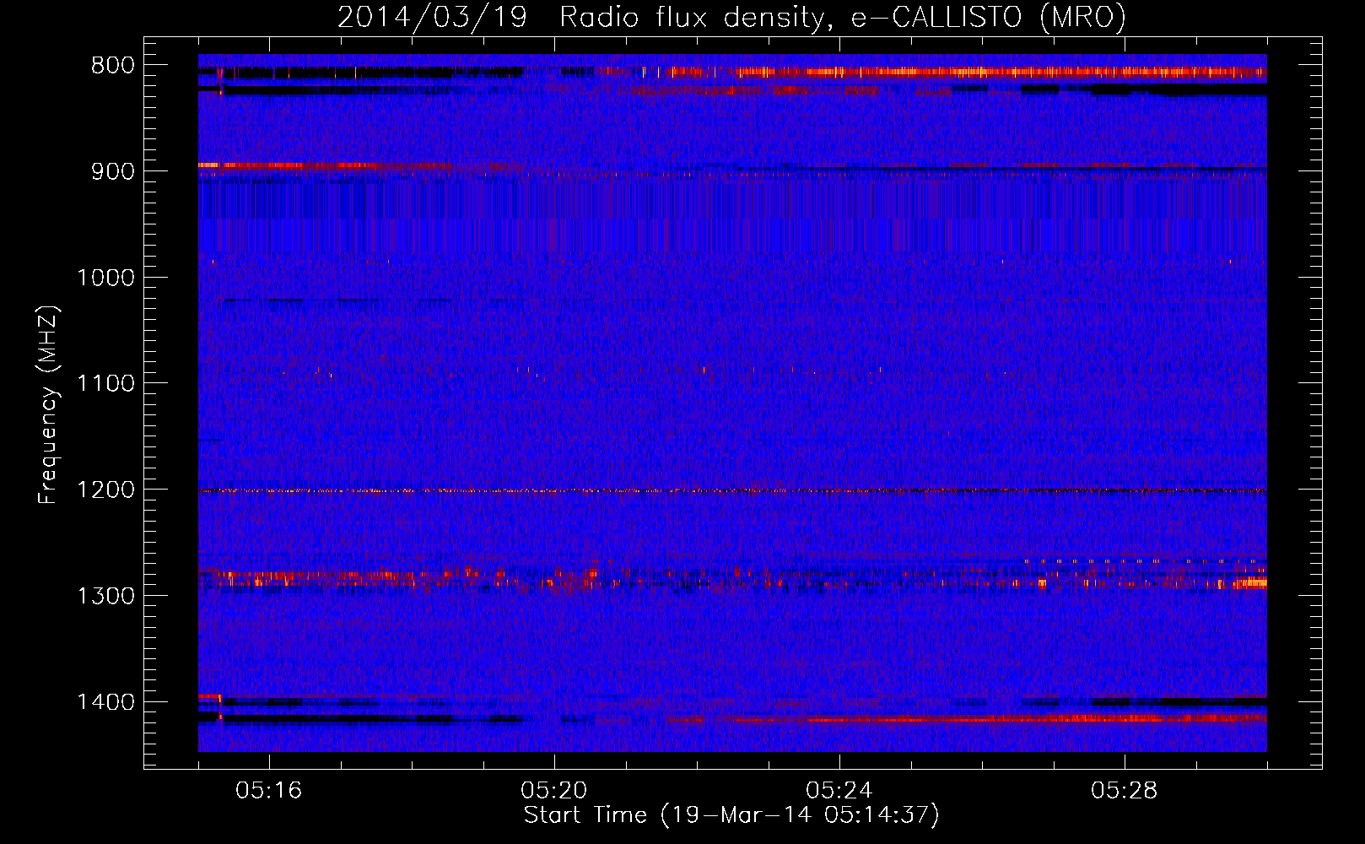Click the 900 frequency tick label
The height and width of the screenshot is (844, 1365).
tap(112, 171)
